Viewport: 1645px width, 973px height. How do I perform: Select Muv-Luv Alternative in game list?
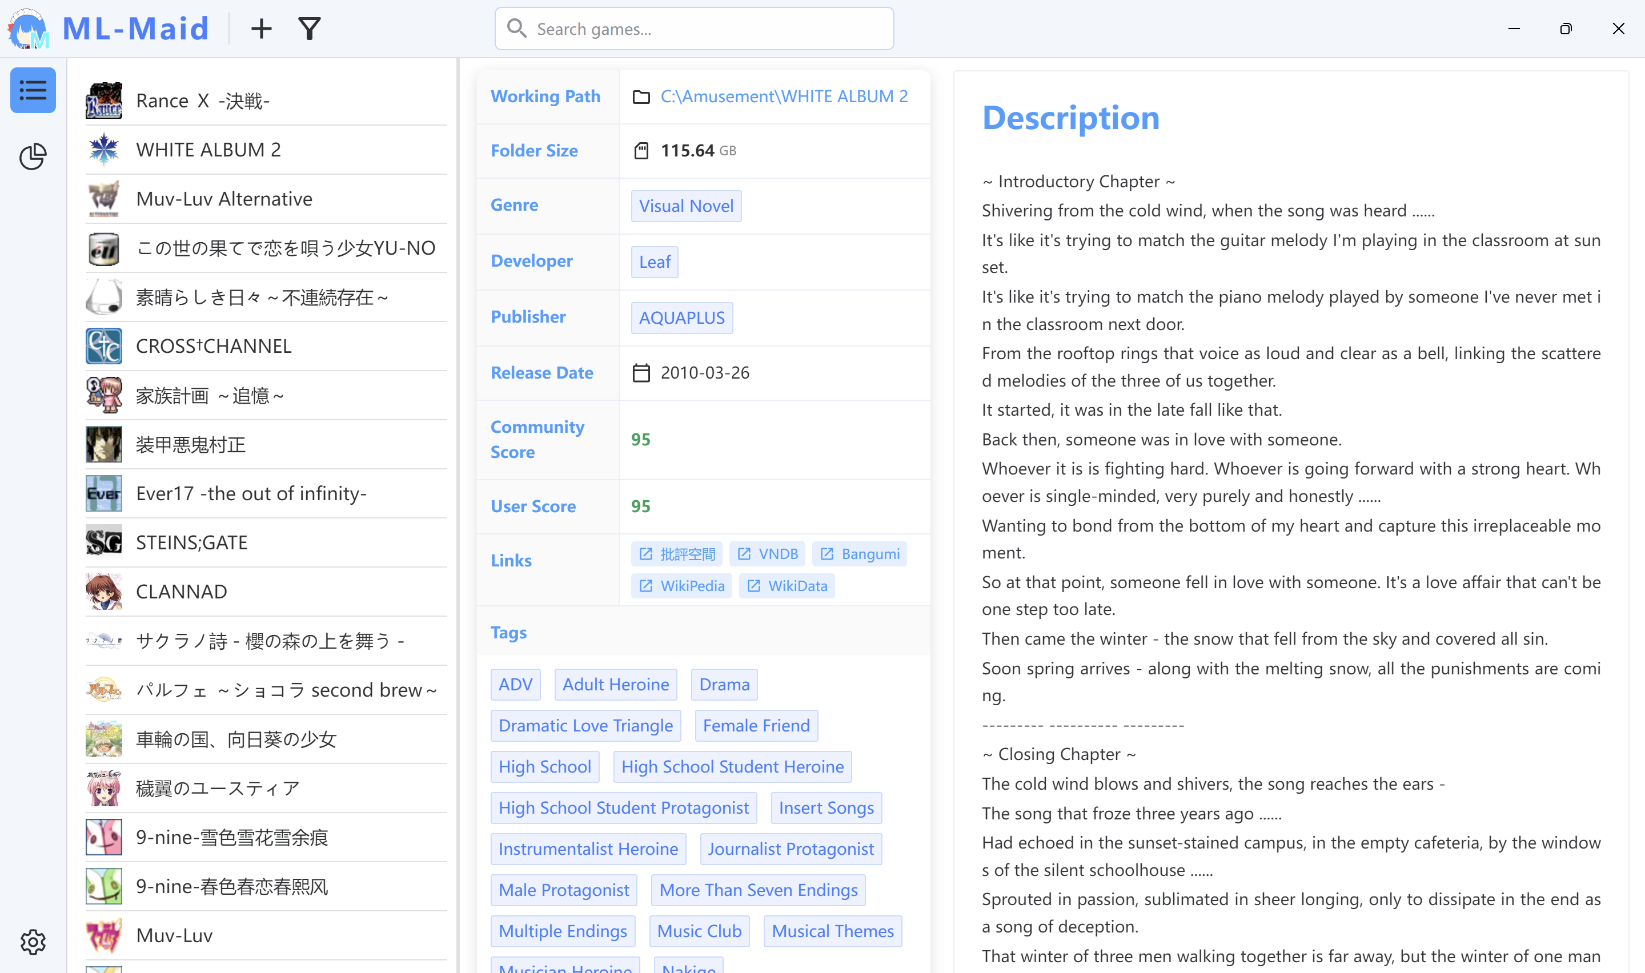pos(266,199)
